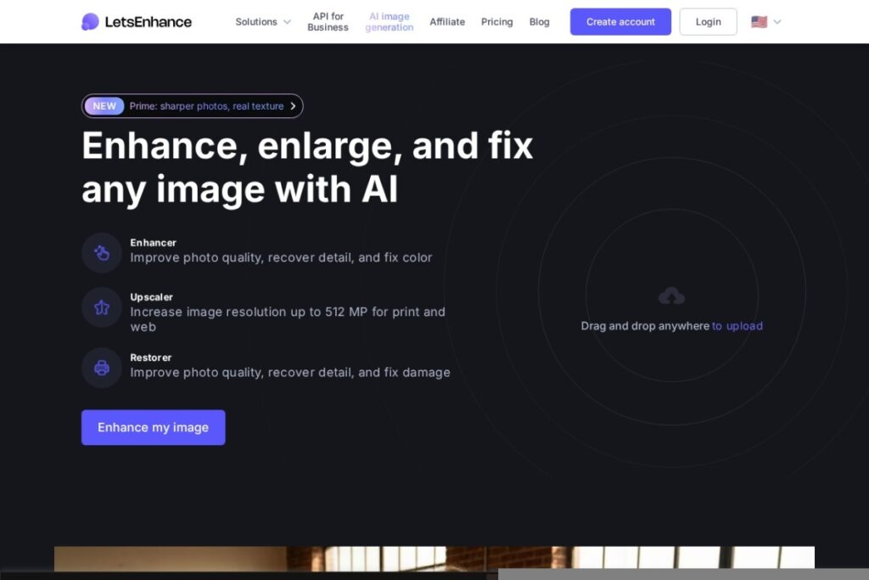Click Enhance my image button
The height and width of the screenshot is (580, 869).
point(153,427)
